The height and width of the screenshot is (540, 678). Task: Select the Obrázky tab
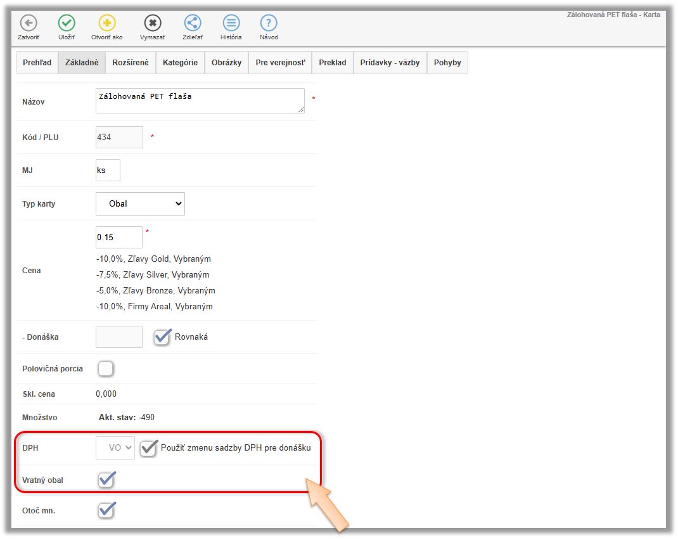(226, 63)
